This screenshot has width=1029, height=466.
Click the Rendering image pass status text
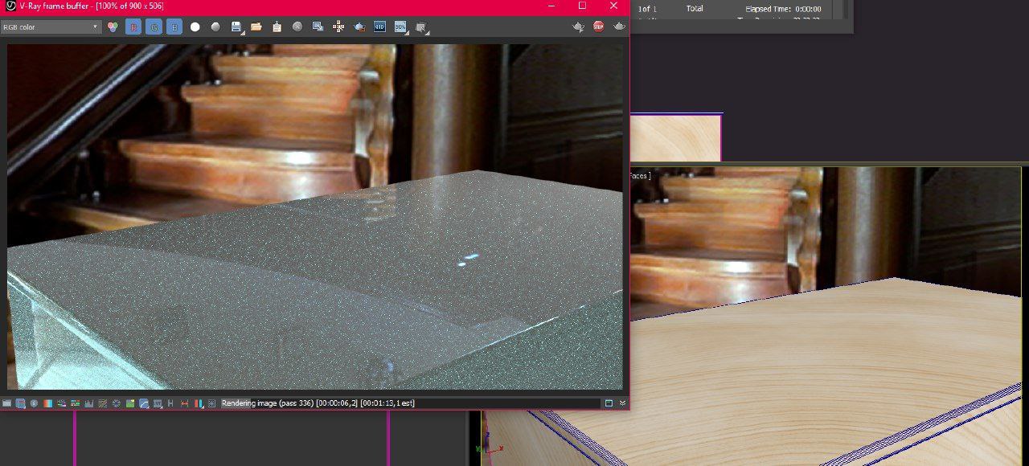(318, 403)
